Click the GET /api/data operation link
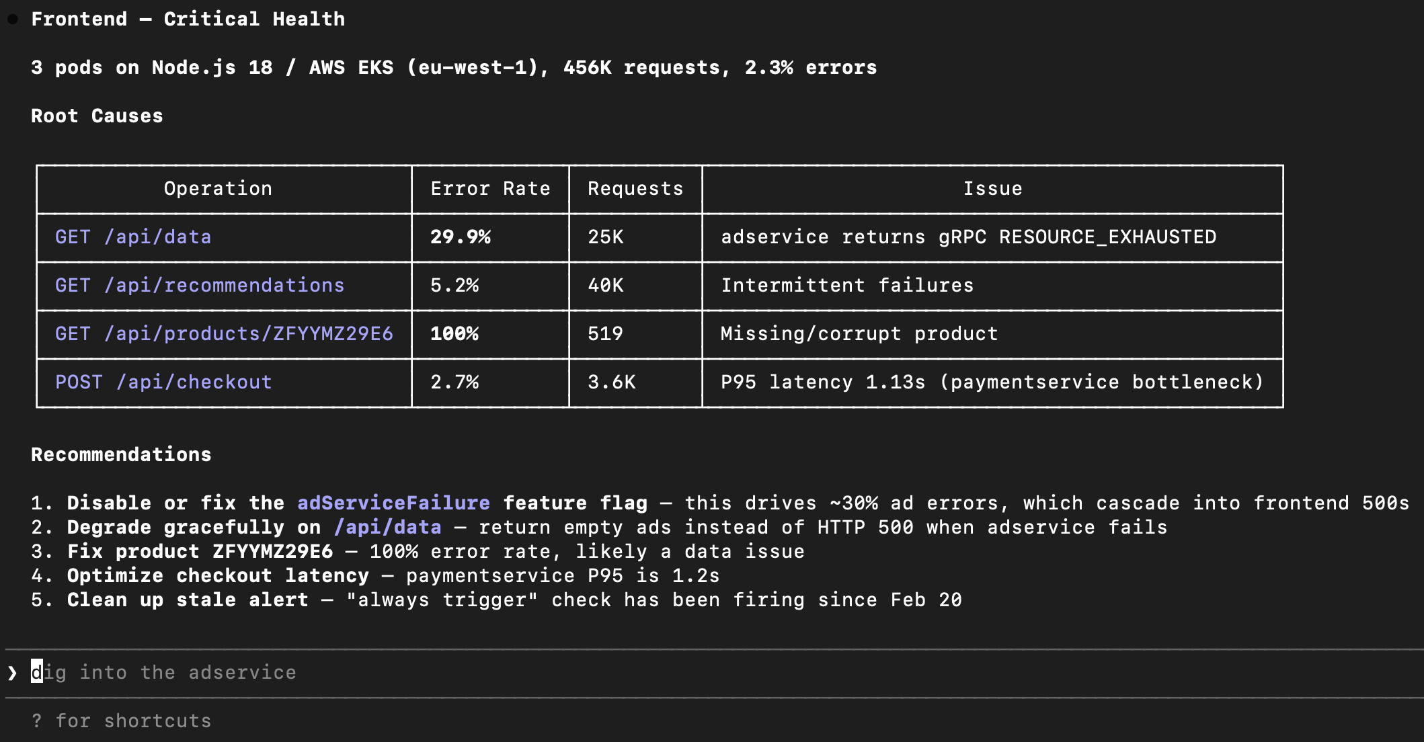Viewport: 1424px width, 742px height. pos(133,237)
